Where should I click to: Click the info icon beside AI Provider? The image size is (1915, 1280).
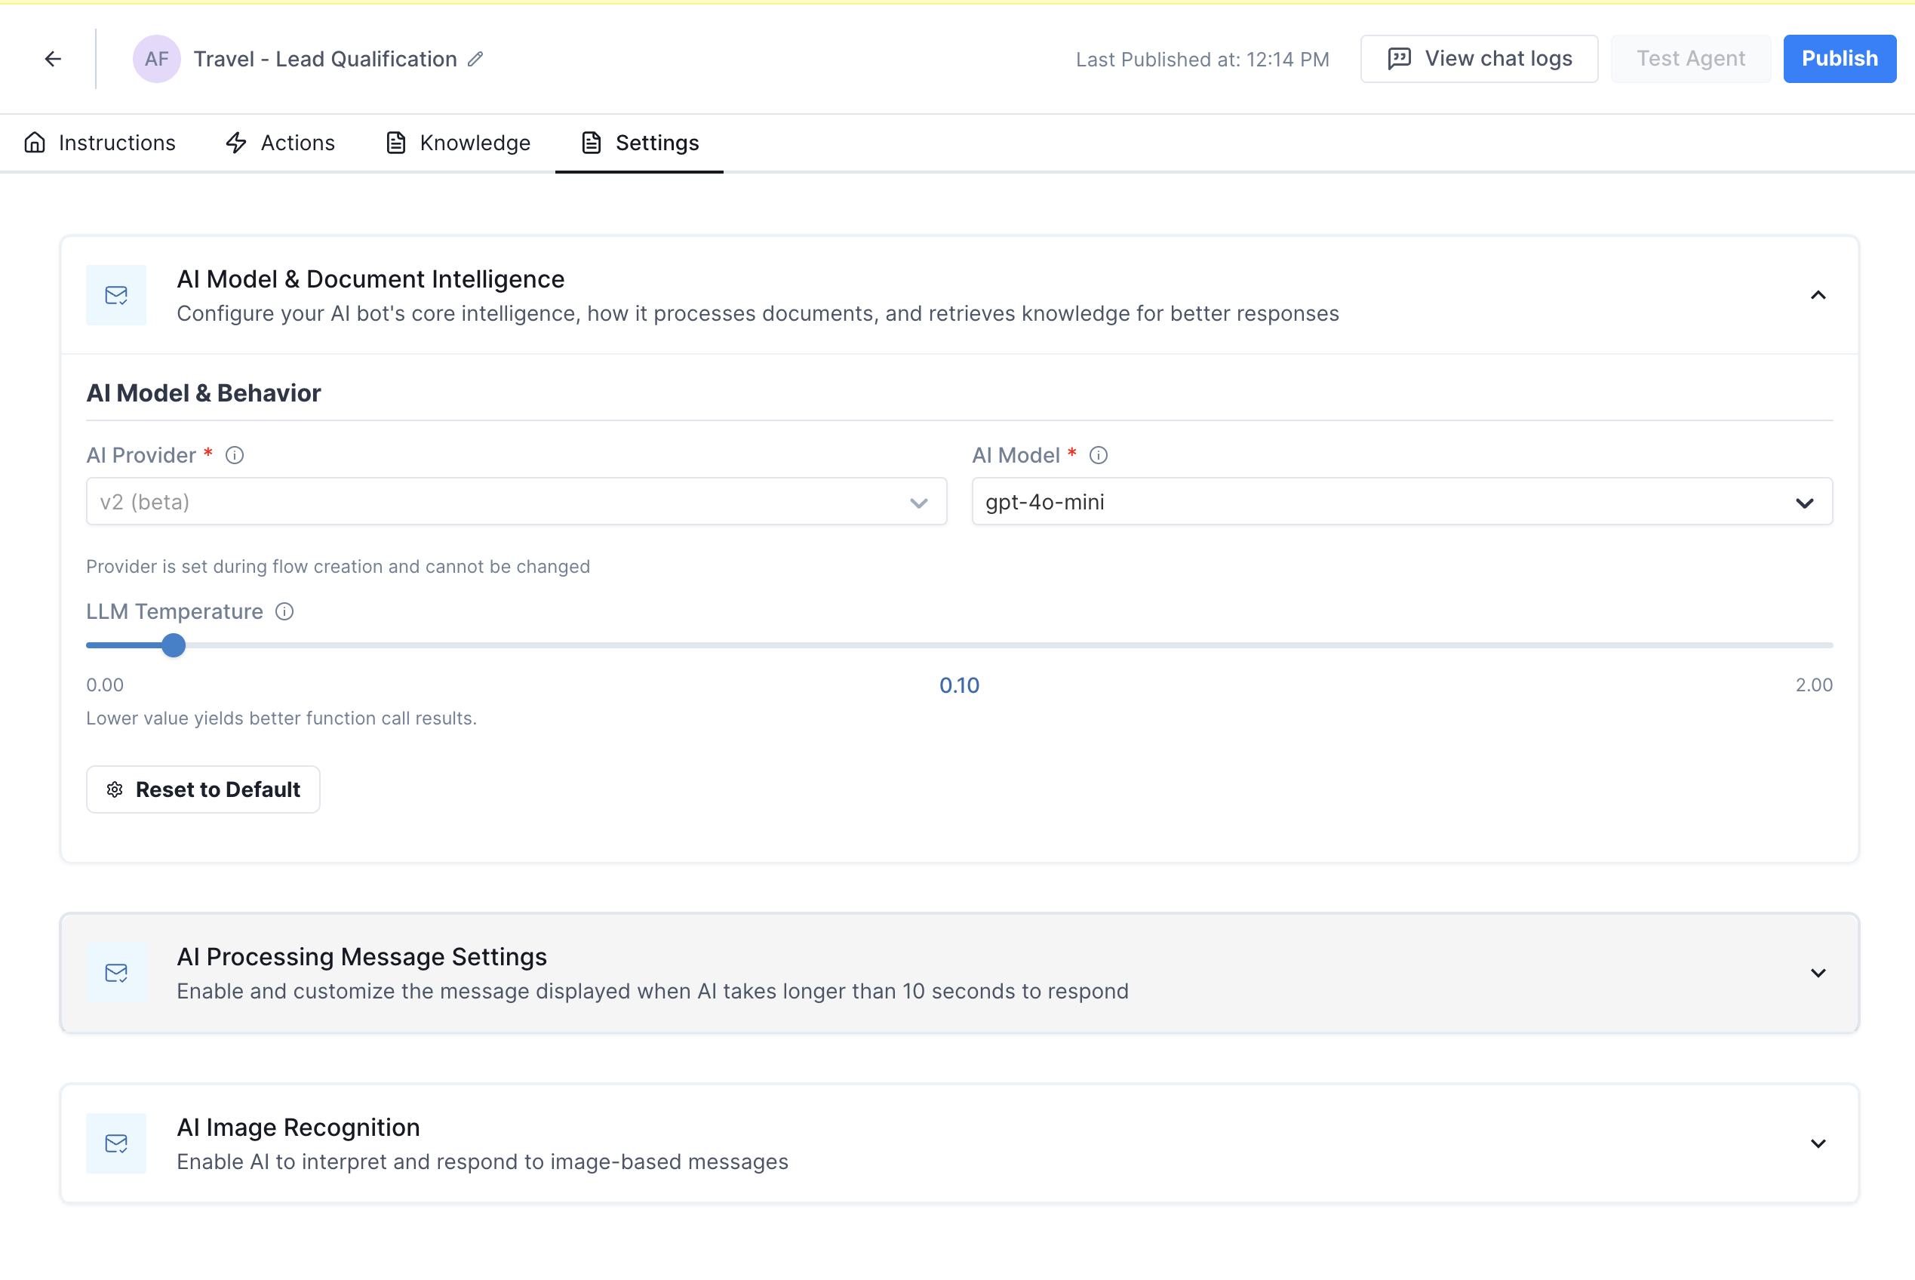tap(235, 456)
